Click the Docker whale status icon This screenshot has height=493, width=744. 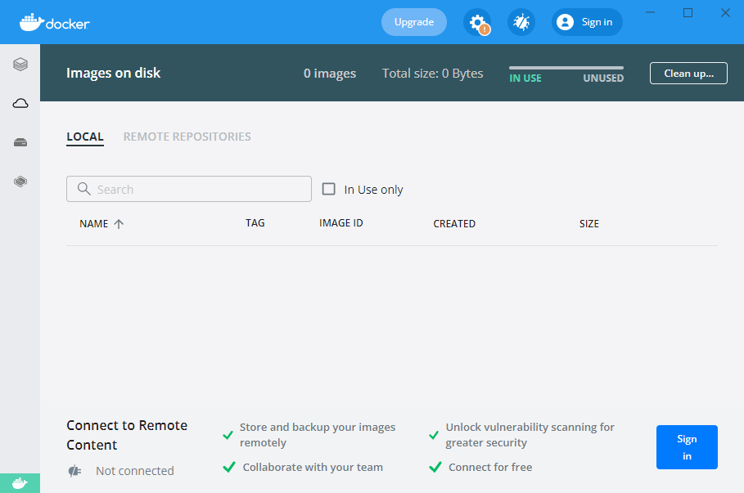(20, 483)
